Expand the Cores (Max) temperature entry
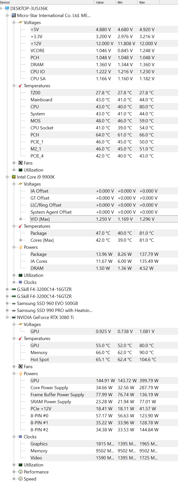 (21, 240)
